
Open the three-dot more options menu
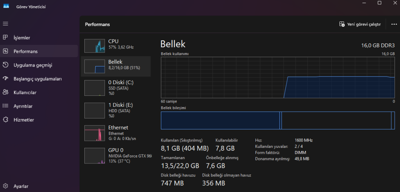pyautogui.click(x=394, y=24)
